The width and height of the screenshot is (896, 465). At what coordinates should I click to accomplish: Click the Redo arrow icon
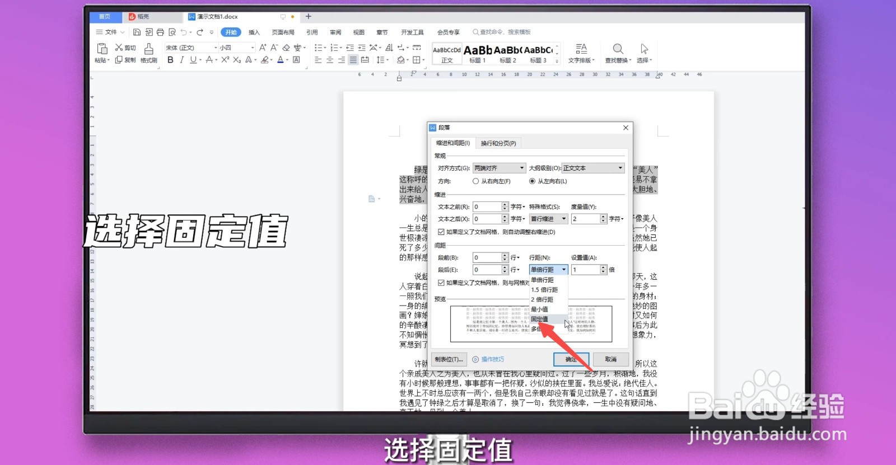tap(200, 32)
